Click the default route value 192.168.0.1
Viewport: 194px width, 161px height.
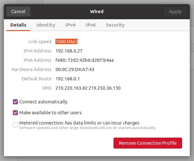click(x=68, y=79)
